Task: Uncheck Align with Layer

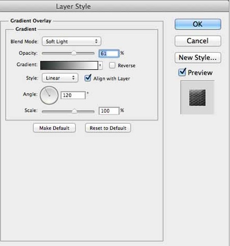Action: point(88,78)
